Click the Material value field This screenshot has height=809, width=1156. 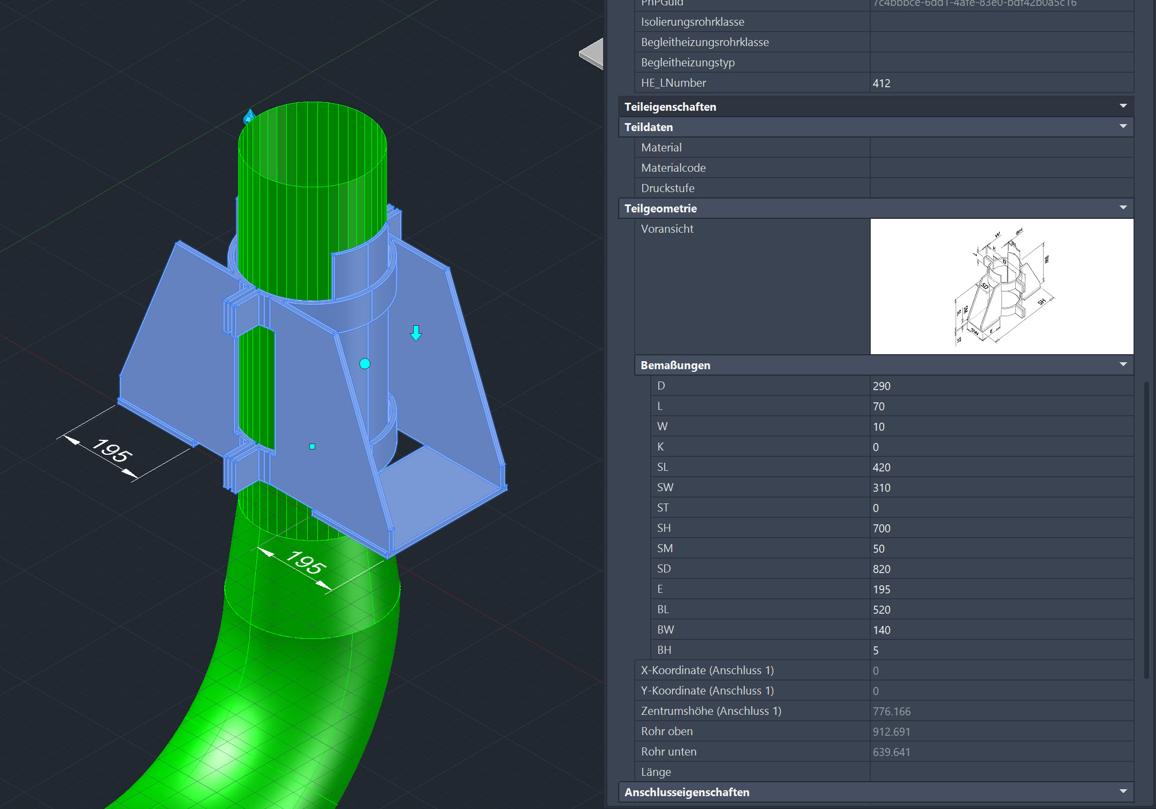click(x=1001, y=147)
